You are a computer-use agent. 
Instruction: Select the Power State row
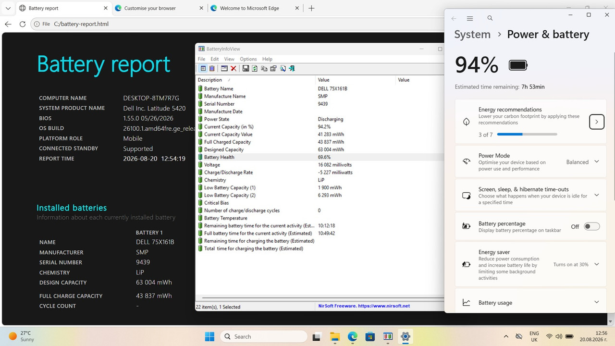click(x=320, y=119)
